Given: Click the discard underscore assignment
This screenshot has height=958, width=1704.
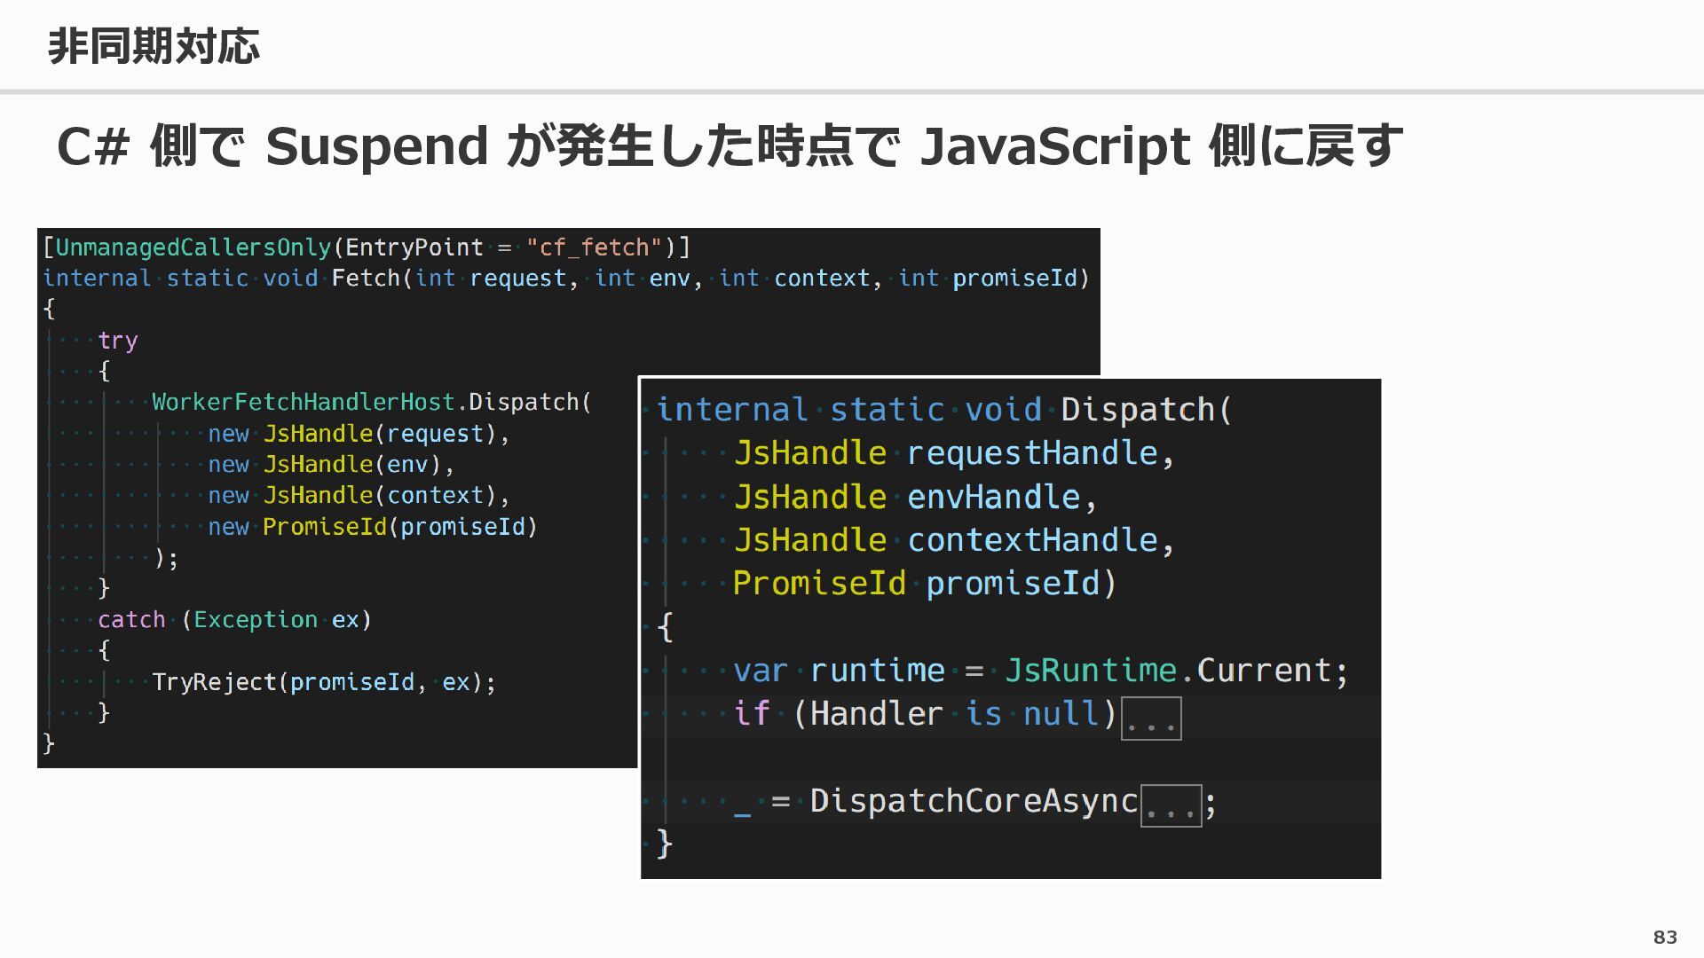Looking at the screenshot, I should pyautogui.click(x=743, y=804).
